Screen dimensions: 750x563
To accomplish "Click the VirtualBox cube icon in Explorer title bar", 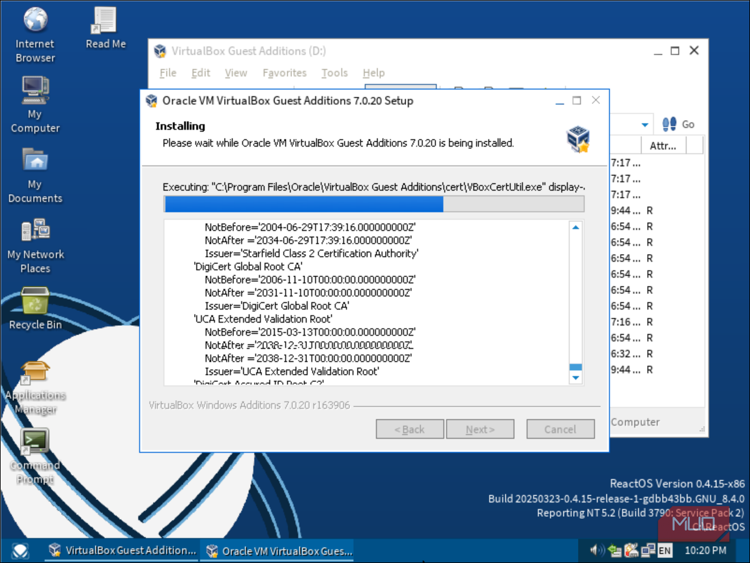I will tap(160, 51).
